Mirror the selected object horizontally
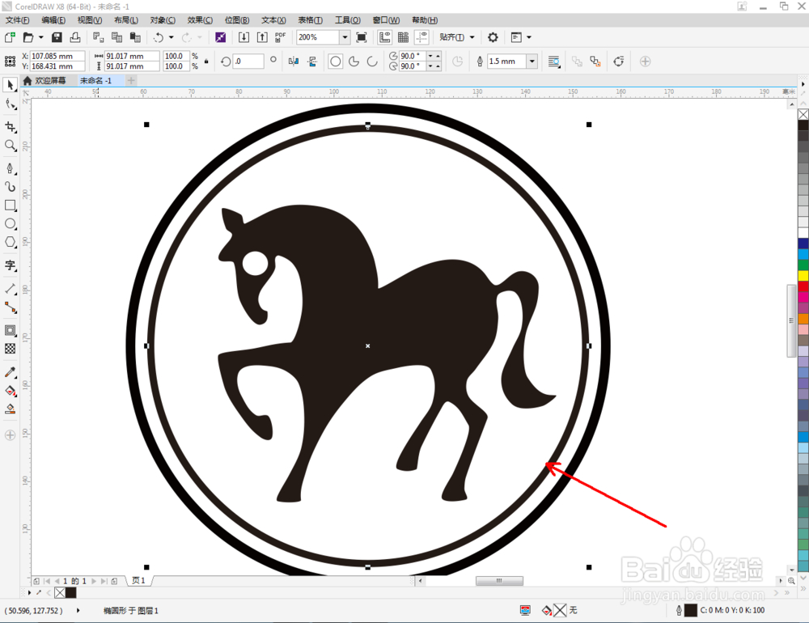 (x=294, y=61)
